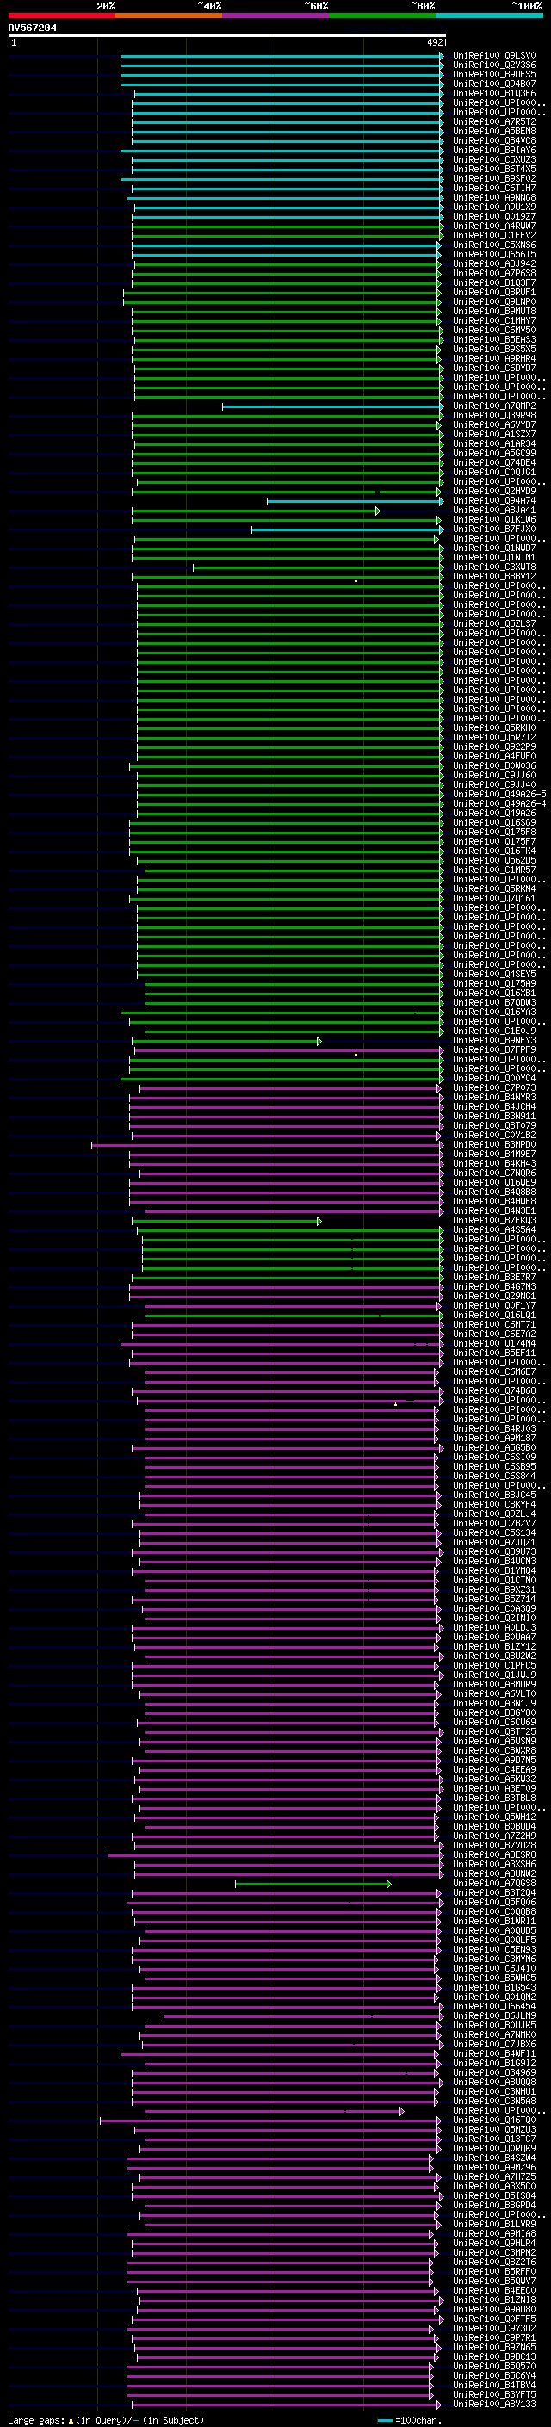Select hit label UniRef100_Q46TQ0
Image resolution: width=551 pixels, height=2427 pixels.
point(494,2120)
